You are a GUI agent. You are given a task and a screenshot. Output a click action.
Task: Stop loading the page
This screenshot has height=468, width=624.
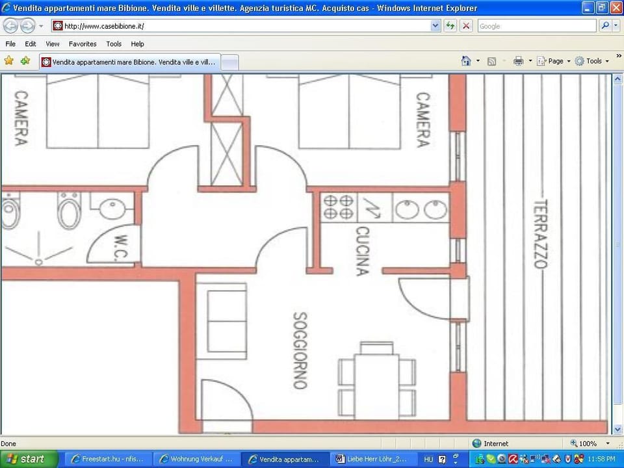click(x=466, y=25)
